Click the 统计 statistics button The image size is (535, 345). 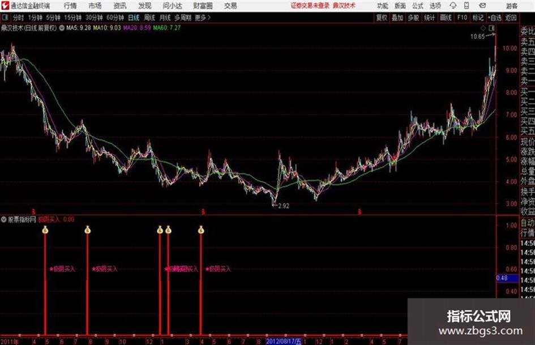pos(429,18)
